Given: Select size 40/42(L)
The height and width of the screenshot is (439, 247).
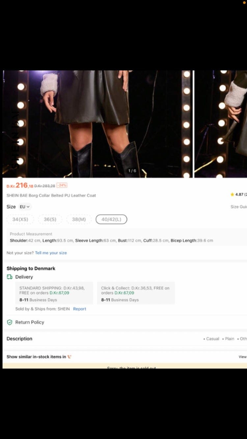Looking at the screenshot, I should 111,219.
